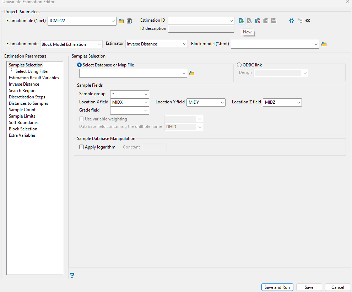352x292 pixels.
Task: Choose the ODBC link radio button
Action: [239, 65]
